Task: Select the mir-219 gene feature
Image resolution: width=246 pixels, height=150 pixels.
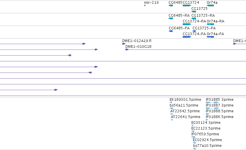Action: click(x=145, y=5)
